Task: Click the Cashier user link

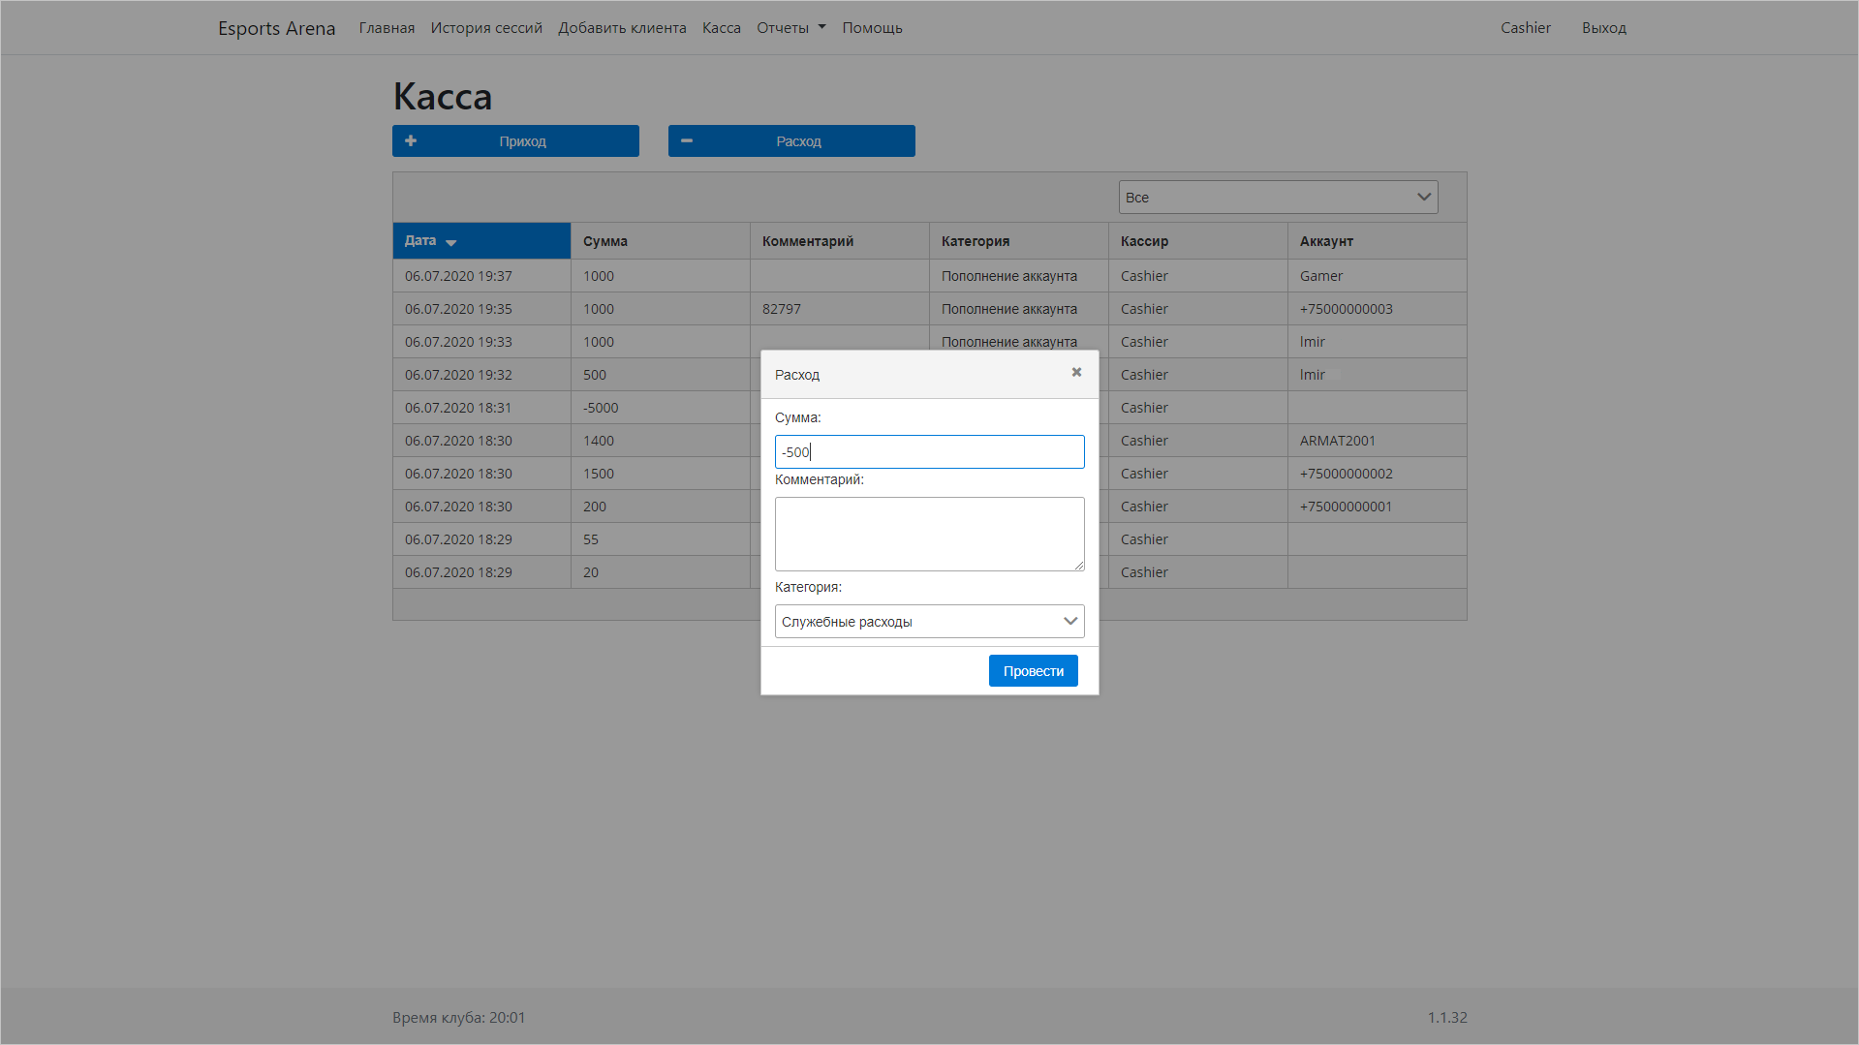Action: pyautogui.click(x=1525, y=28)
